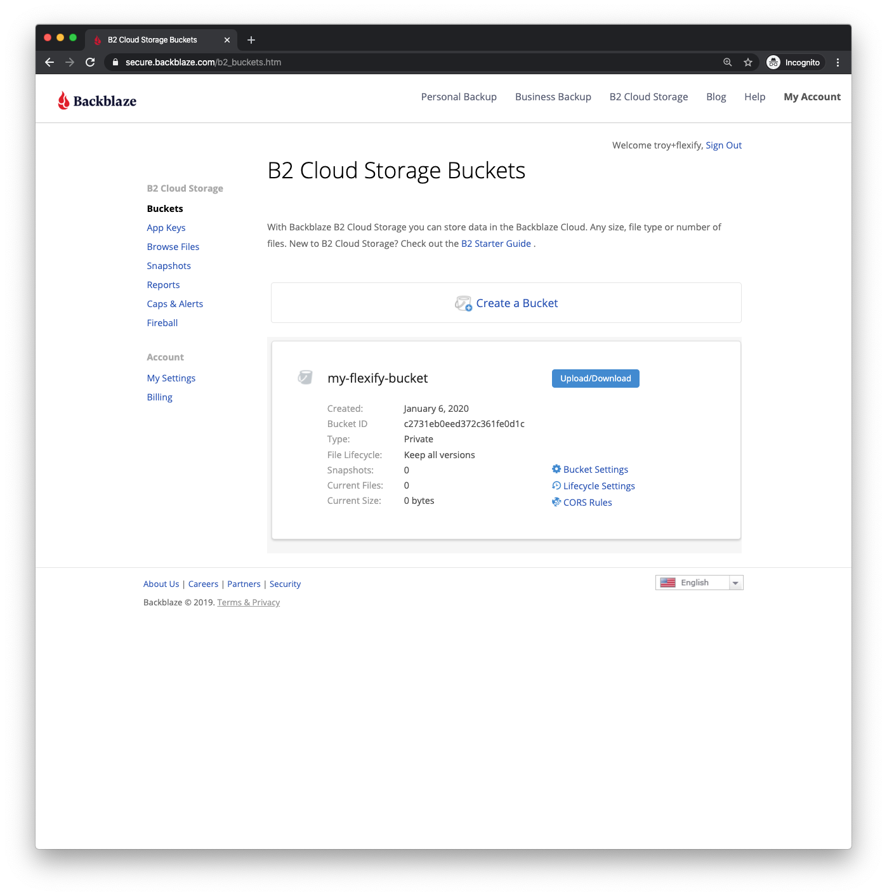Viewport: 887px width, 896px height.
Task: Click the Bucket ID value c2731eb0eed372c361fe0d1c
Action: pos(464,424)
